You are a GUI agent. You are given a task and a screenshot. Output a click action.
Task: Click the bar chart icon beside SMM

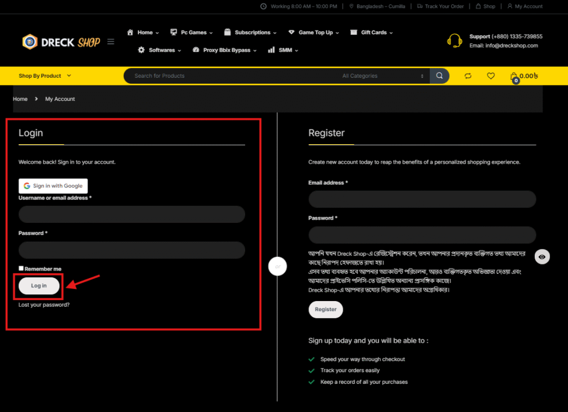coord(271,50)
